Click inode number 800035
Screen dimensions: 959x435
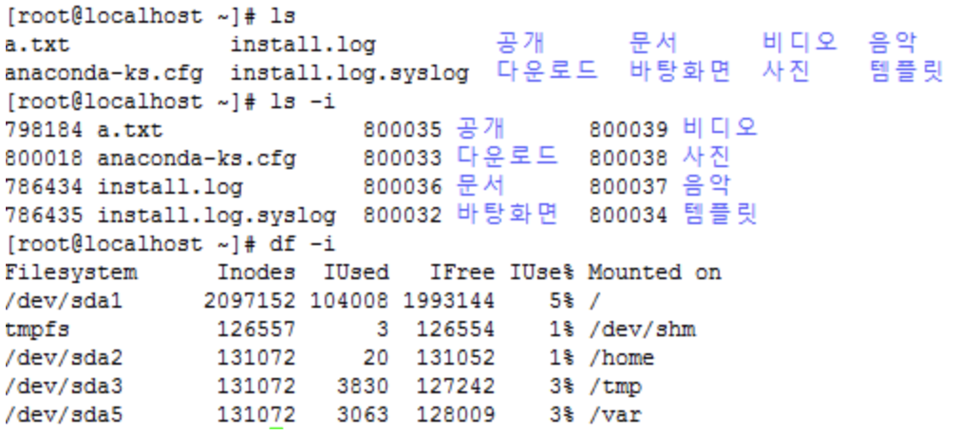coord(403,130)
